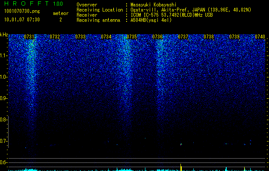Click the 0736 time marker
269x171 pixels.
coord(157,37)
